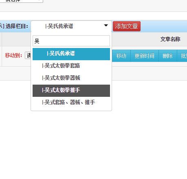The image size is (187, 179).
Task: Choose 吴式太极拳套路 from the list
Action: [71, 66]
